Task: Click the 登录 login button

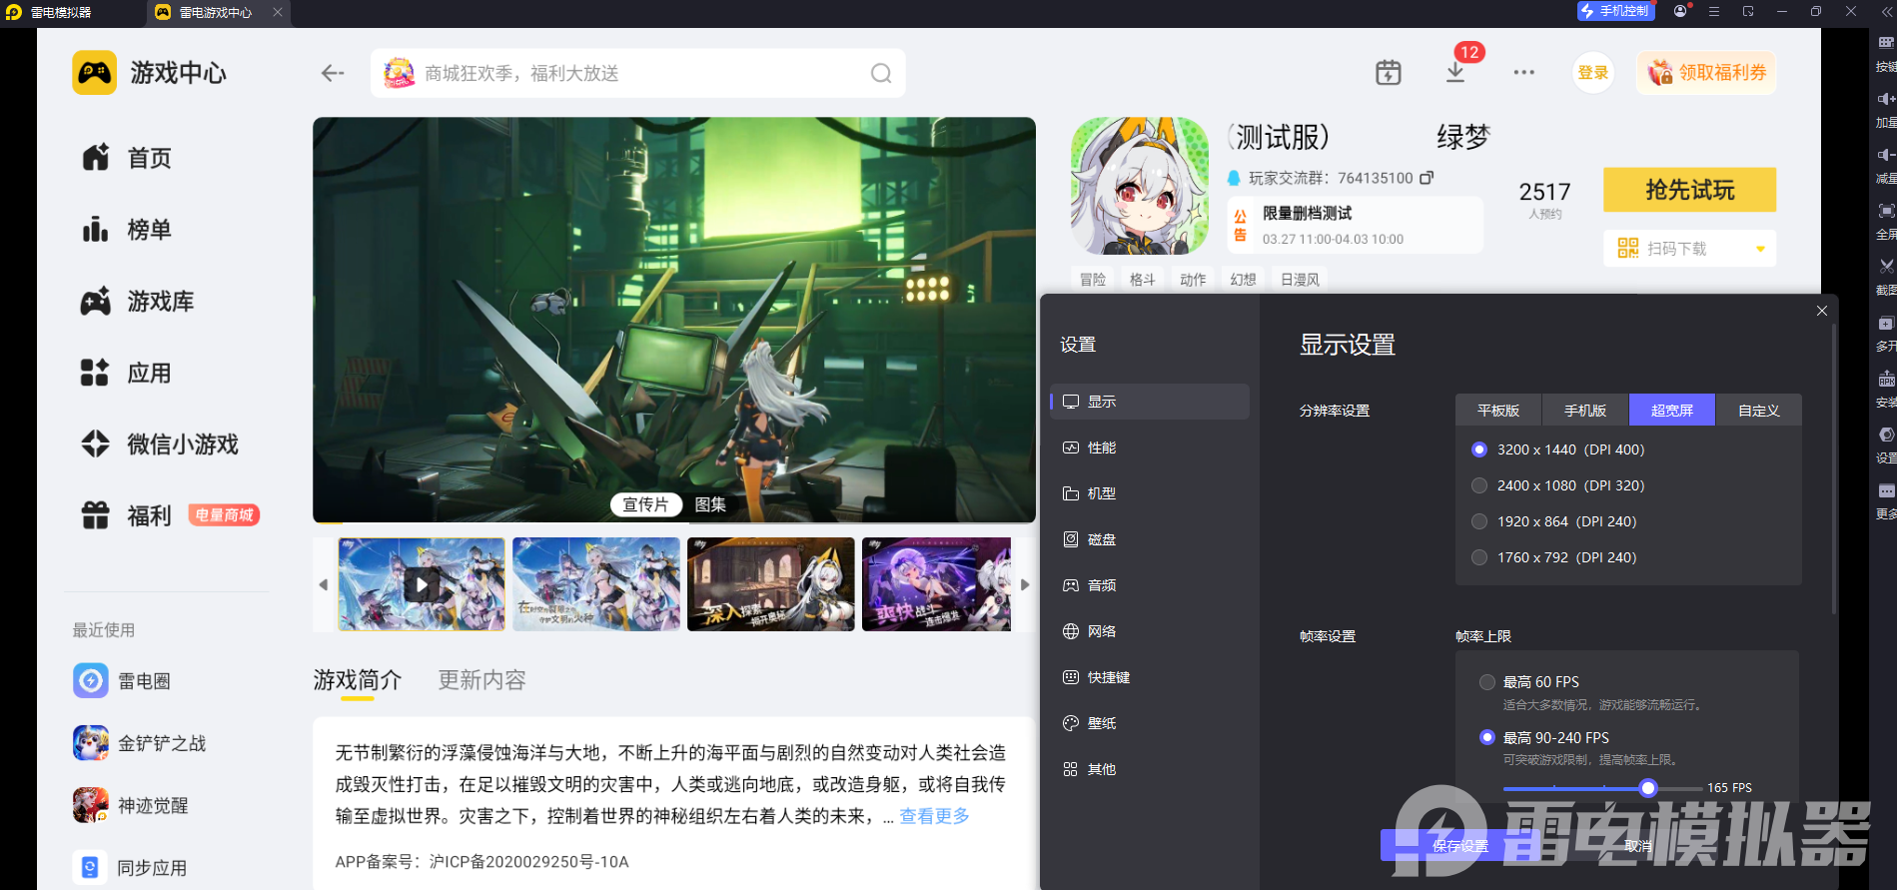Action: (1593, 73)
